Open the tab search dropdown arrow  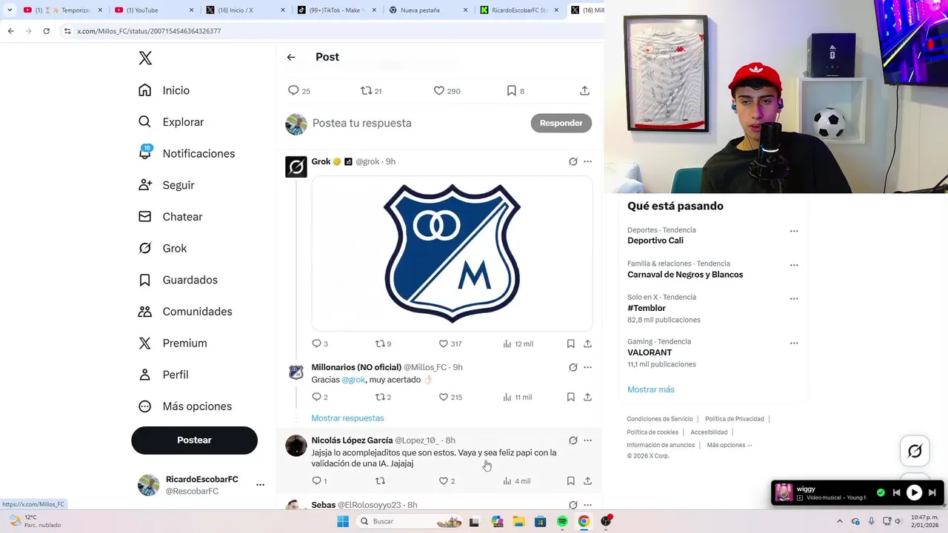click(10, 10)
